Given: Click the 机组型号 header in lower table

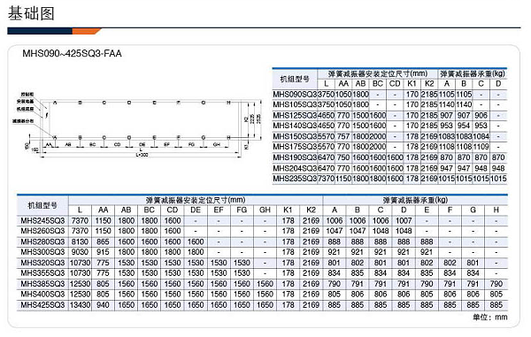Looking at the screenshot, I should (42, 205).
